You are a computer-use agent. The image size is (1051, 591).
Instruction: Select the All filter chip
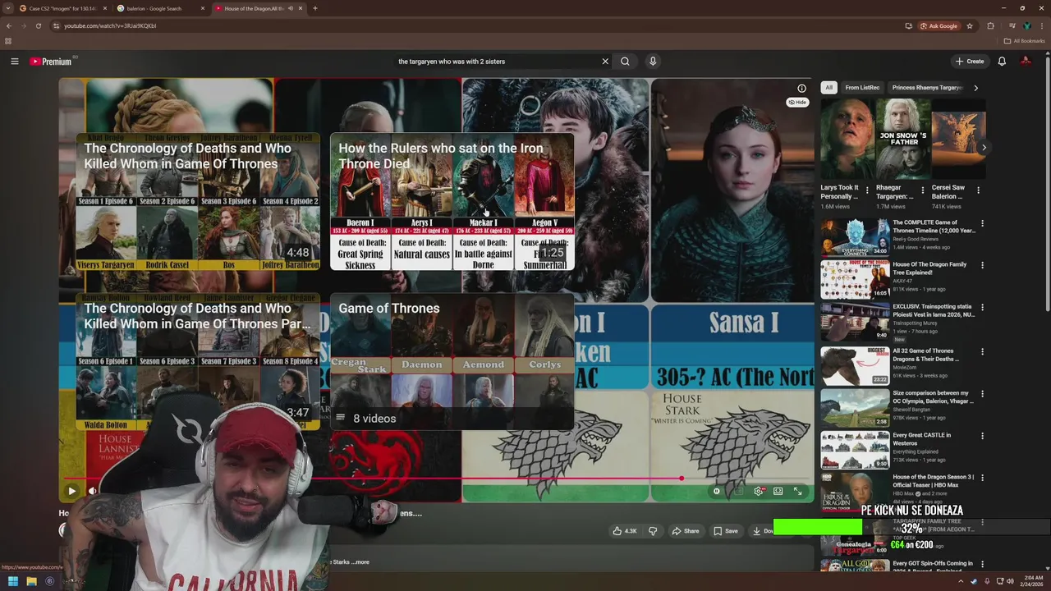pos(828,88)
